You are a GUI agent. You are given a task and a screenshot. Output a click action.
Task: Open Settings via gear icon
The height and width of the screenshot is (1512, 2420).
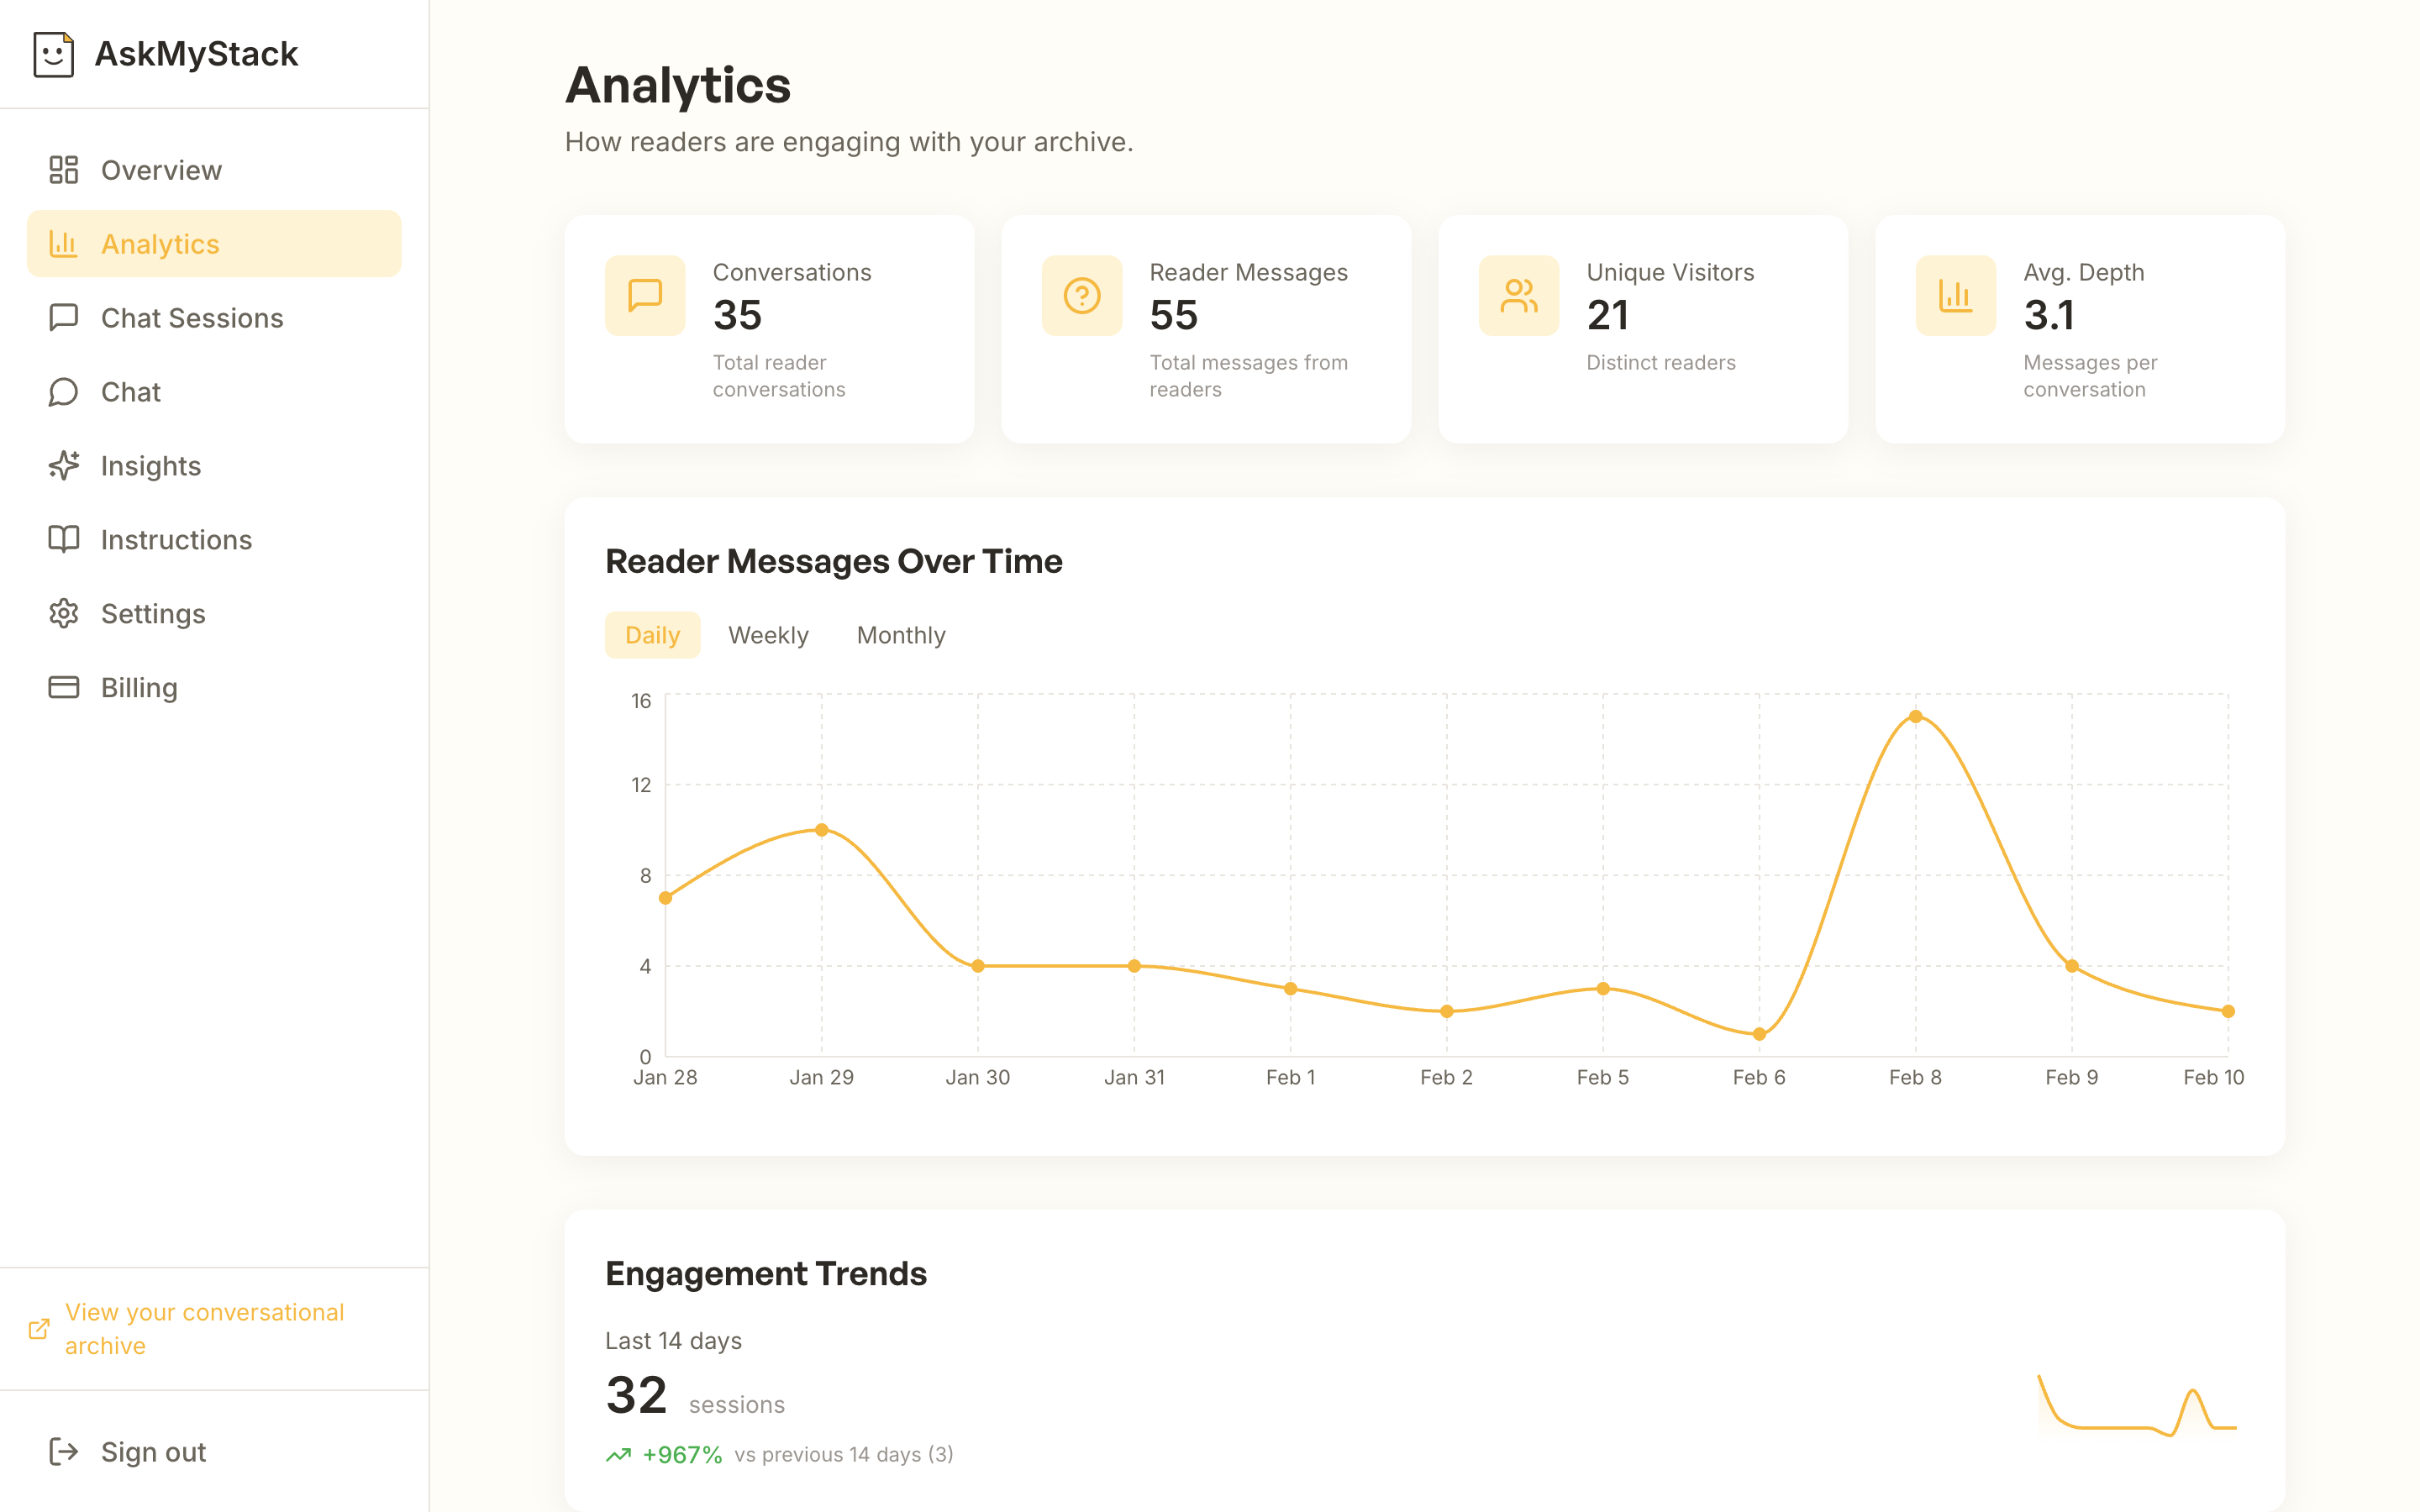(x=63, y=613)
